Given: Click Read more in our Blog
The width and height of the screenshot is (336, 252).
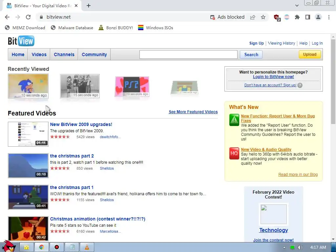Looking at the screenshot, I should (x=298, y=175).
